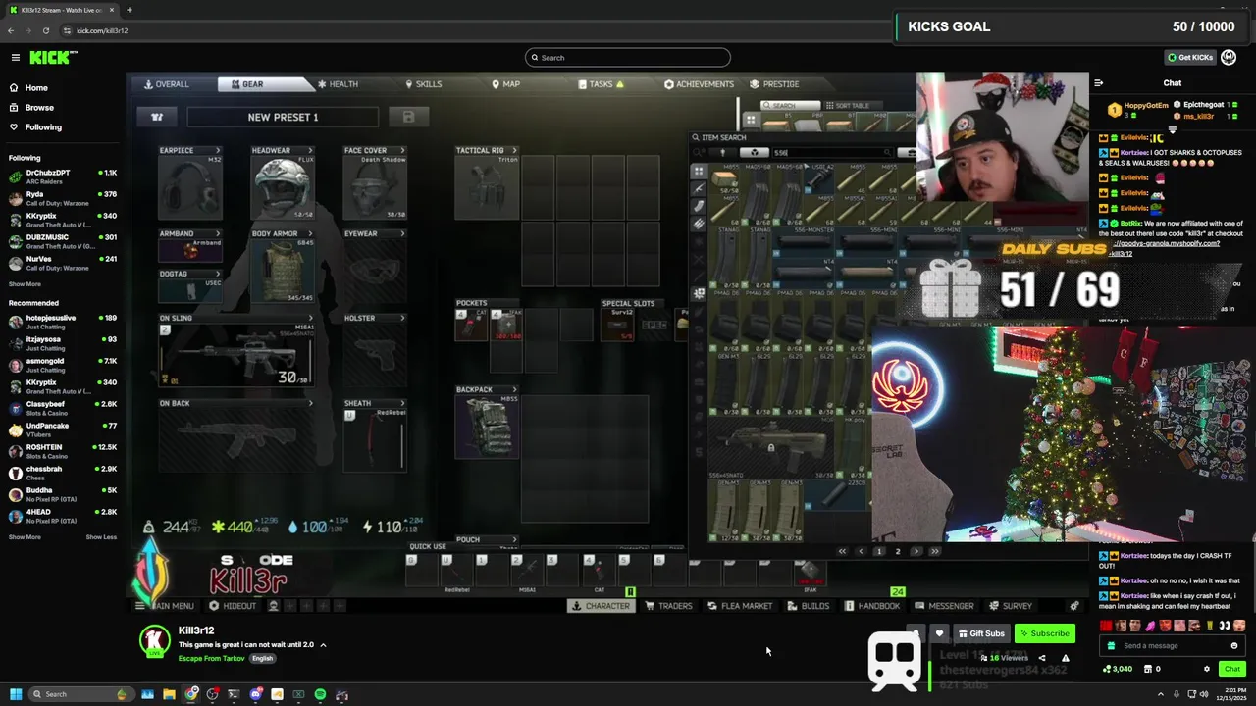This screenshot has width=1256, height=706.
Task: Open Classybeef recommended channel
Action: coord(63,409)
